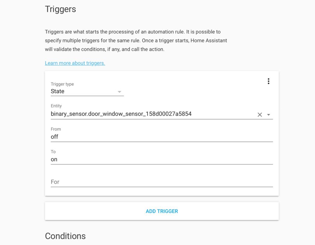
Task: Focus the For field label
Action: click(55, 182)
